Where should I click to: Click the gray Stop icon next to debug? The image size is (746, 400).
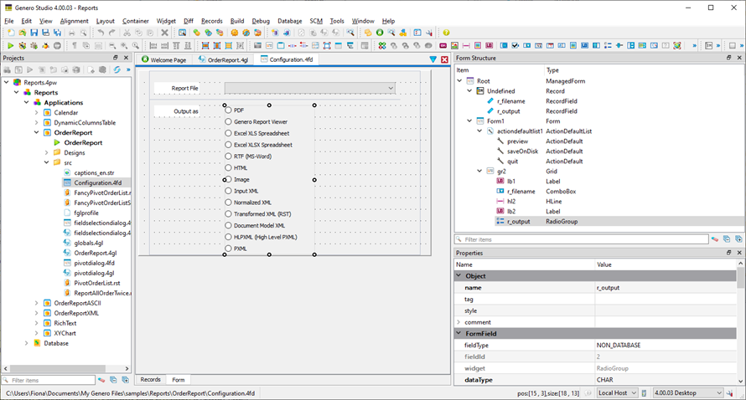pos(57,45)
